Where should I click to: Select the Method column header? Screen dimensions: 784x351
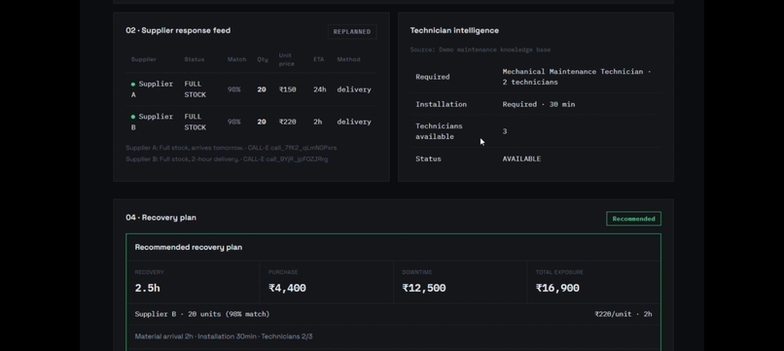348,59
